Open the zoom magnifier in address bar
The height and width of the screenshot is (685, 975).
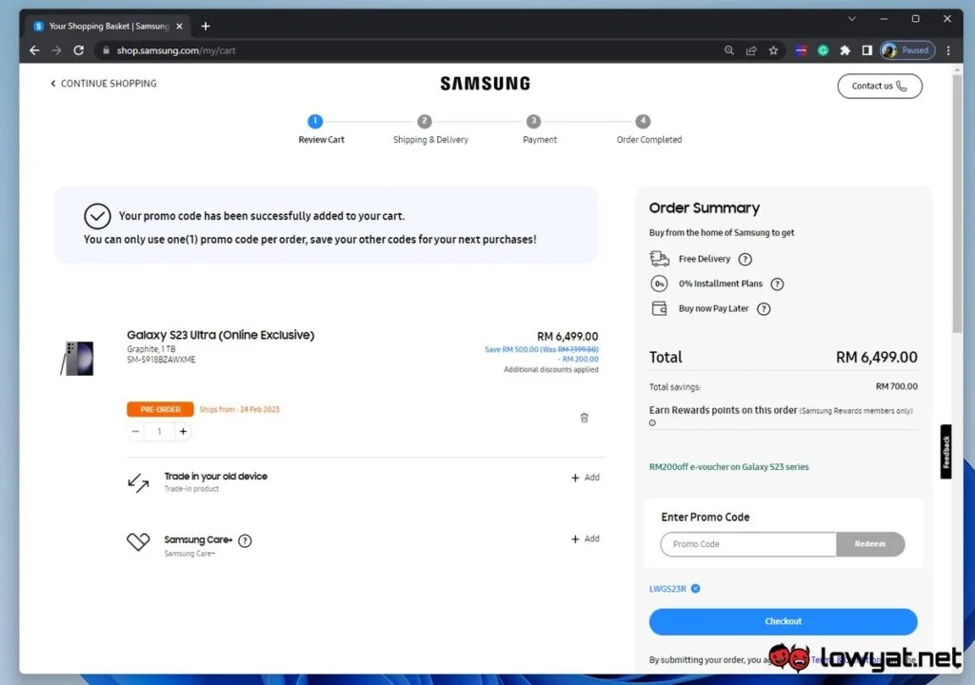tap(728, 50)
